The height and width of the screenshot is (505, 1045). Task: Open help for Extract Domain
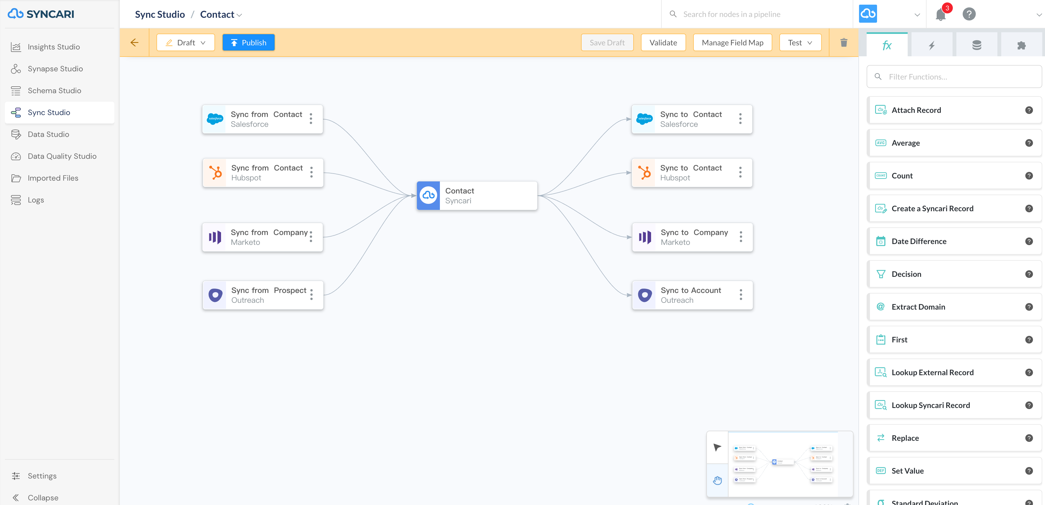click(1029, 307)
